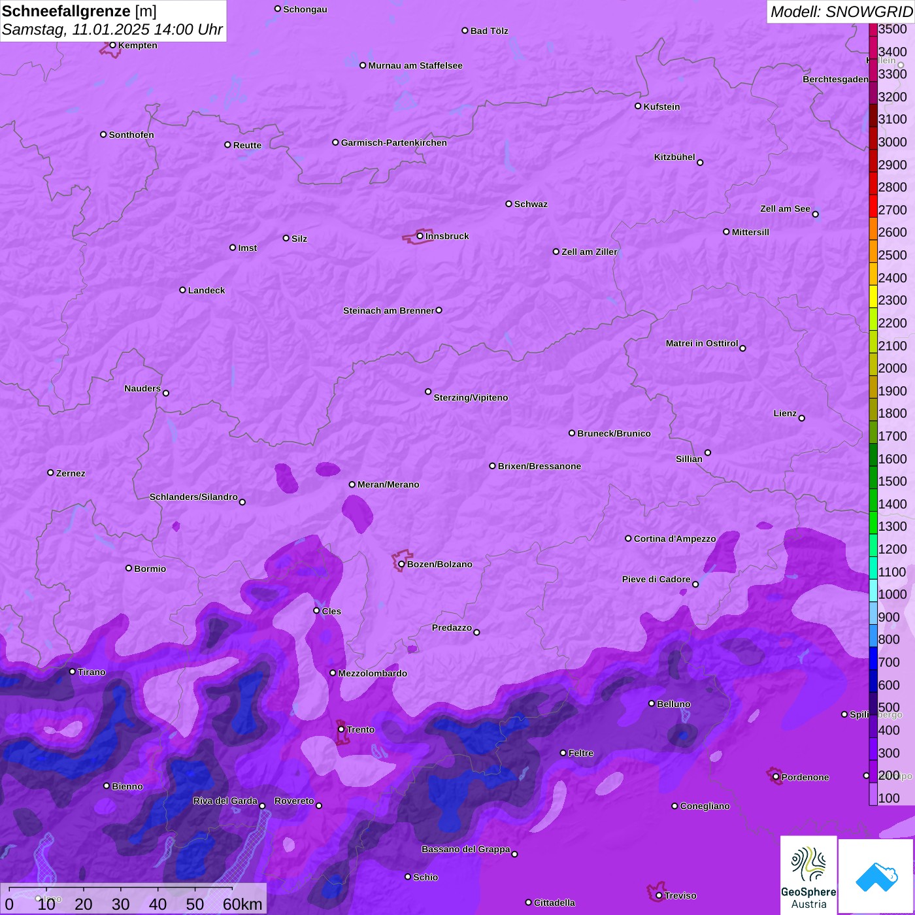Image resolution: width=915 pixels, height=915 pixels.
Task: Click the GeoSphere Austria logo
Action: click(x=808, y=874)
